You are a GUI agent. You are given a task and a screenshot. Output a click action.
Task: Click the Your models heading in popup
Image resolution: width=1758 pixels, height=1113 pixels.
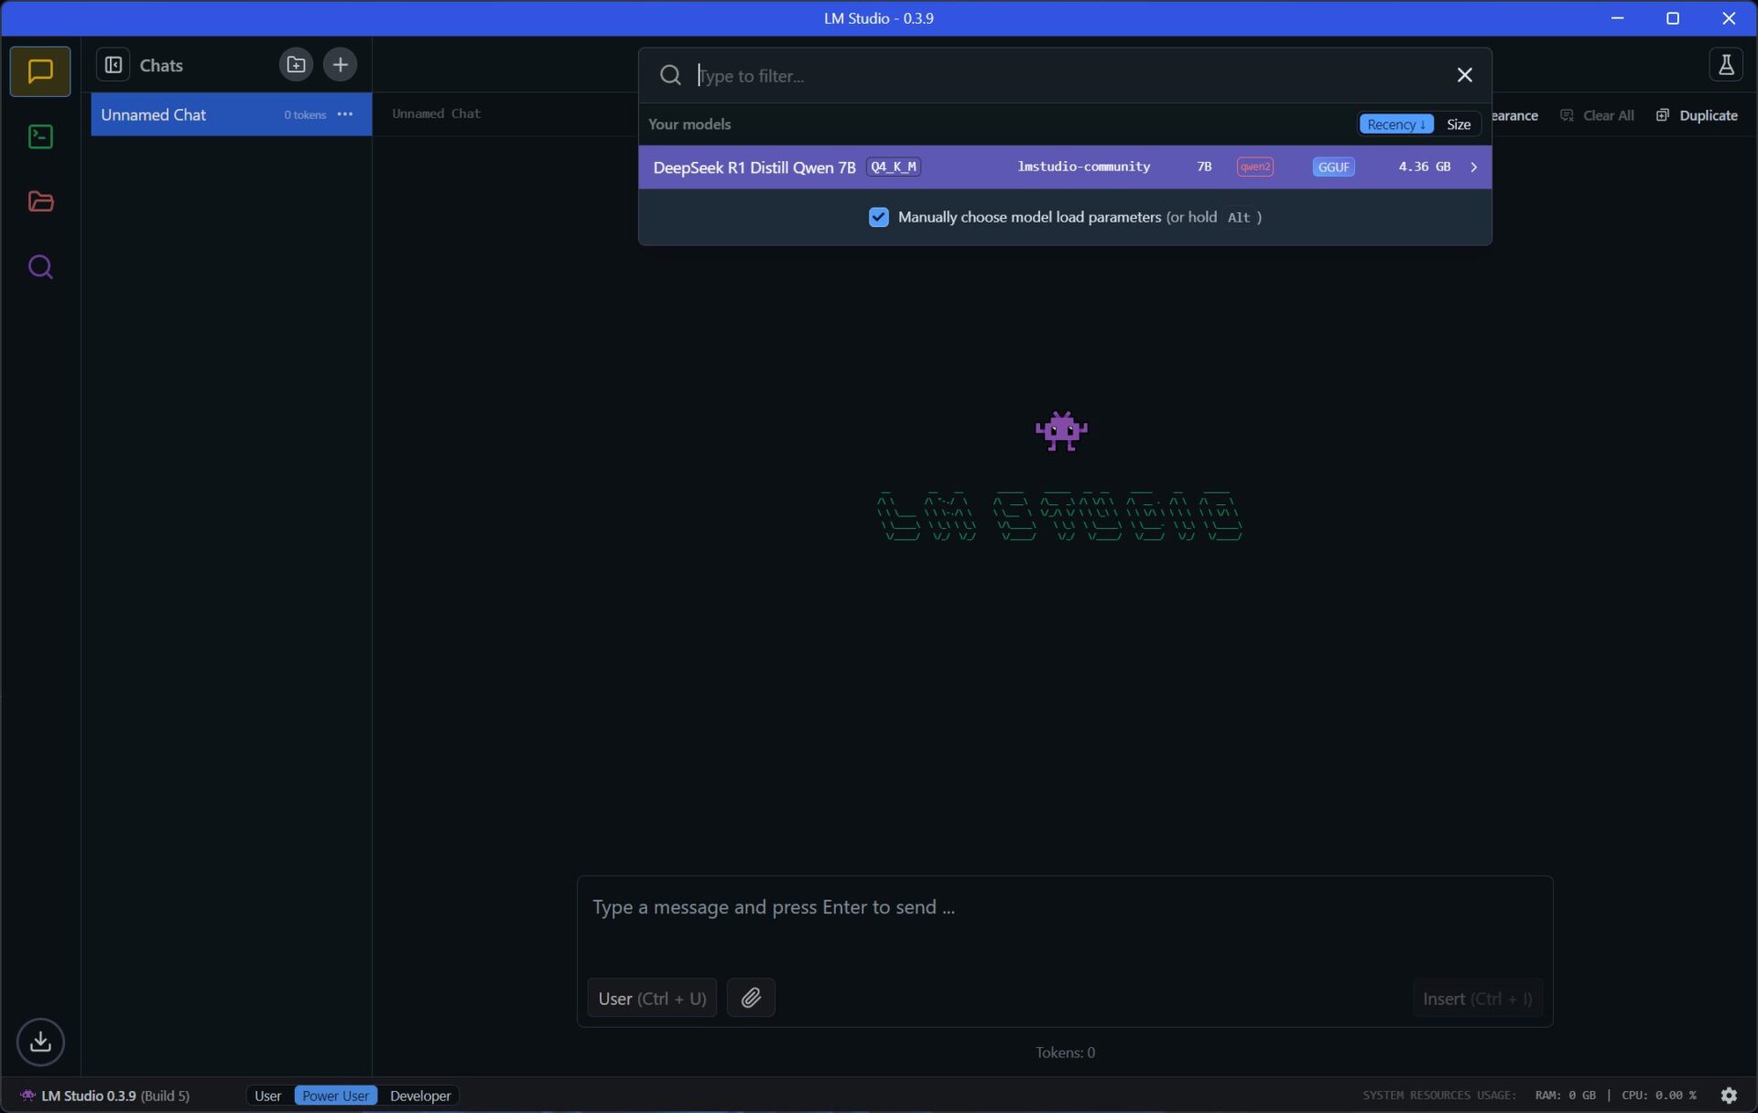tap(689, 124)
